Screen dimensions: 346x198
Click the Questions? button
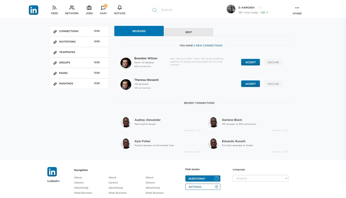pos(203,178)
